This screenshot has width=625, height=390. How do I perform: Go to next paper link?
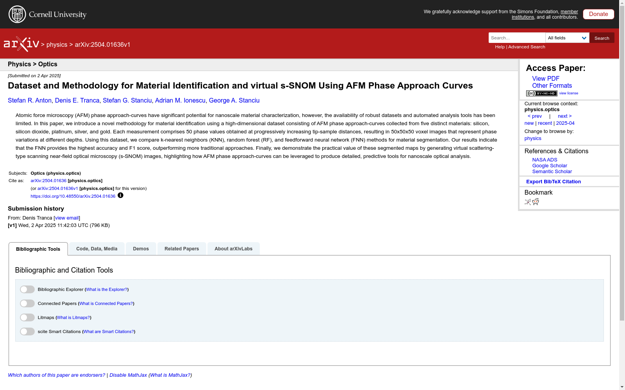click(x=564, y=116)
